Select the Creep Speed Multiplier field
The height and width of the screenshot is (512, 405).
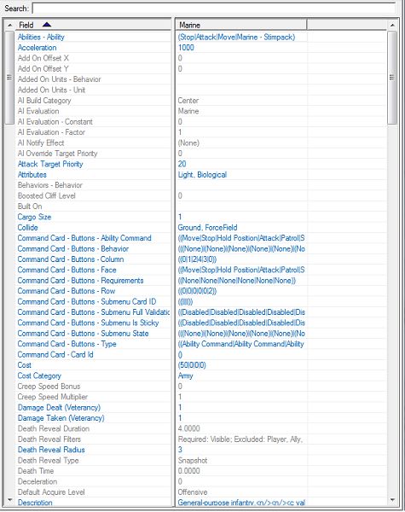click(93, 397)
